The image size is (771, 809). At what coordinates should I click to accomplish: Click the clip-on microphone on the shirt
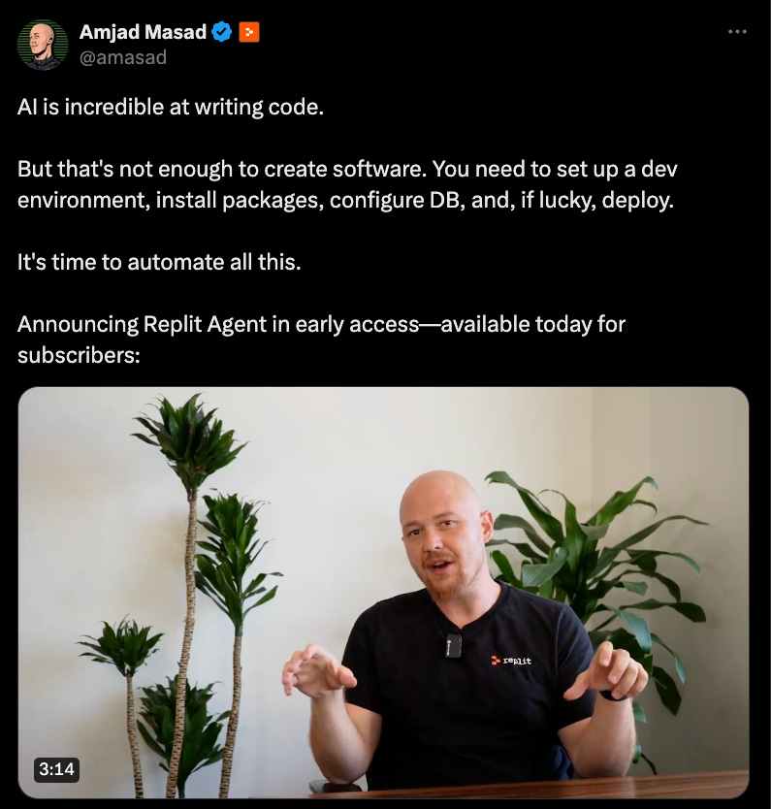[453, 645]
